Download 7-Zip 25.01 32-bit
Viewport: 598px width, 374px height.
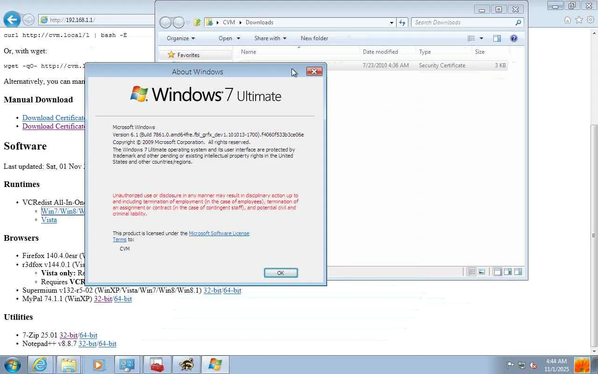pyautogui.click(x=69, y=335)
